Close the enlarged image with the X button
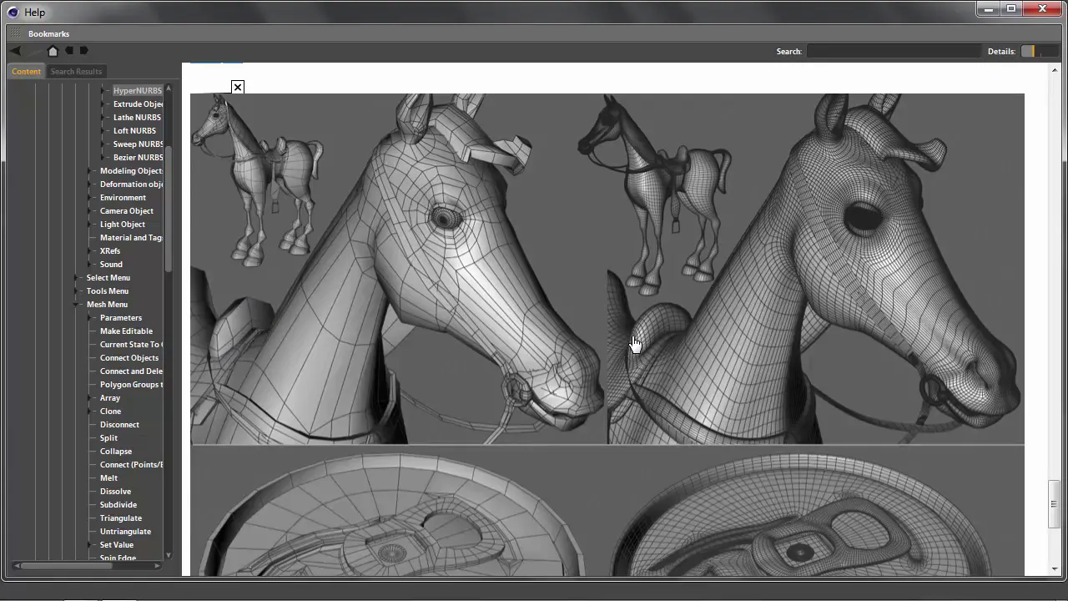The height and width of the screenshot is (601, 1068). (x=238, y=87)
